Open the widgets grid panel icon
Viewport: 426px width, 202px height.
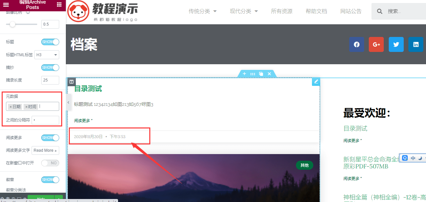(x=59, y=5)
